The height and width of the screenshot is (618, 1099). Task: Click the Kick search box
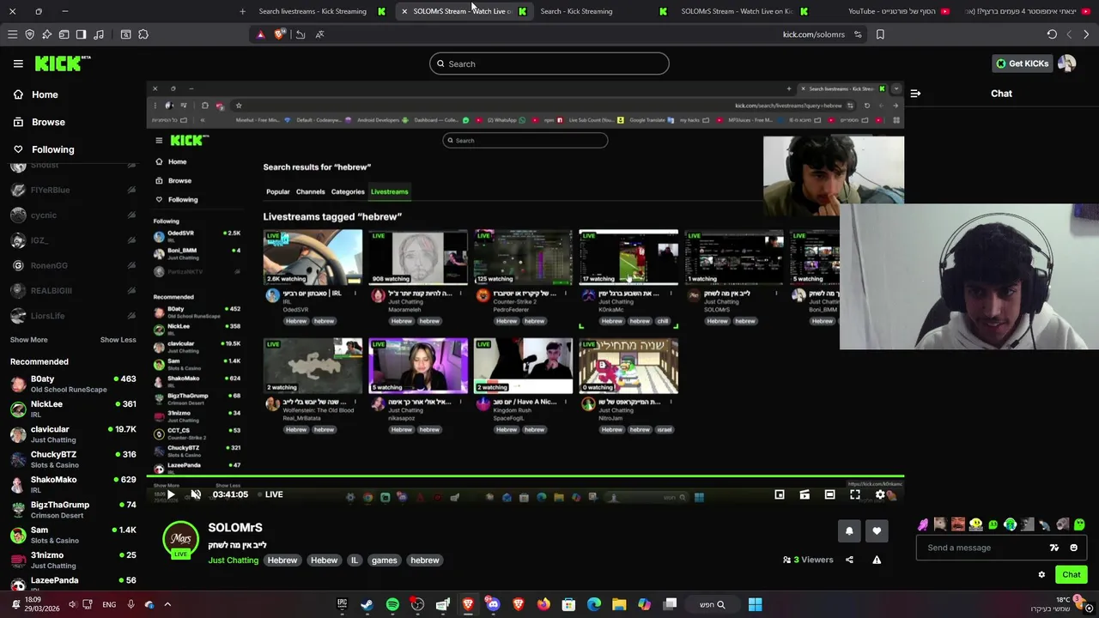tap(549, 64)
